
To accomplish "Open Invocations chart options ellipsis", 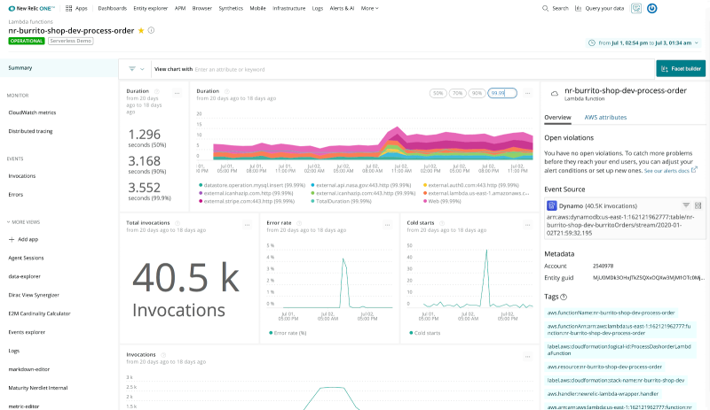I will 527,357.
